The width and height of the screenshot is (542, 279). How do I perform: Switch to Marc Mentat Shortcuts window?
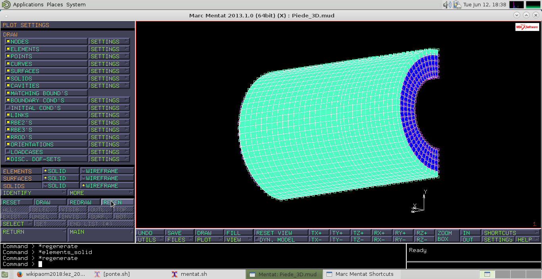[360, 274]
